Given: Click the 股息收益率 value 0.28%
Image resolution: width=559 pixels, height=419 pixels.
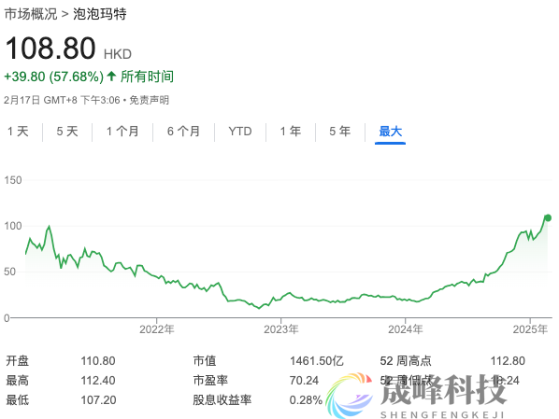Looking at the screenshot, I should pos(306,400).
